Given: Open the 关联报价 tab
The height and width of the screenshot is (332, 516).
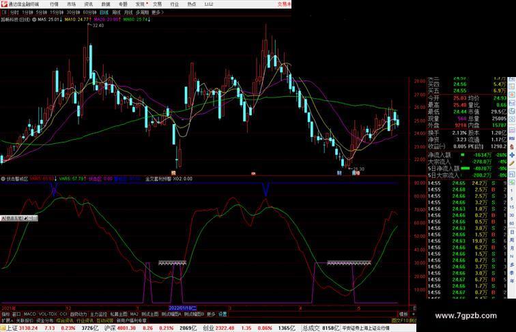Looking at the screenshot, I should coord(25,320).
